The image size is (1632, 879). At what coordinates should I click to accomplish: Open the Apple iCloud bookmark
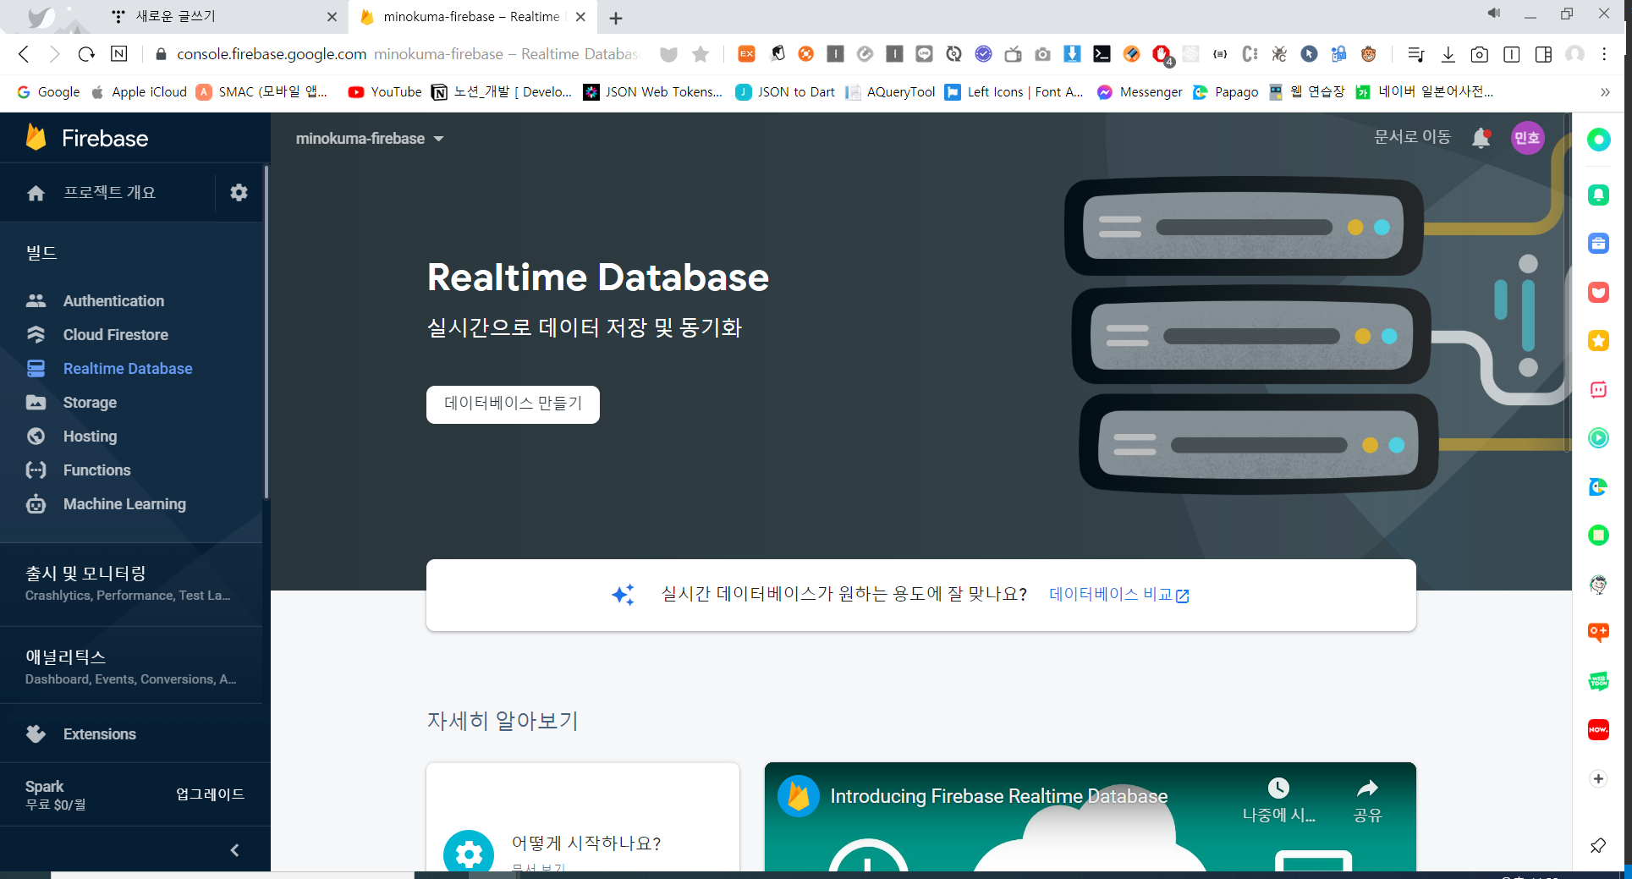(x=139, y=91)
